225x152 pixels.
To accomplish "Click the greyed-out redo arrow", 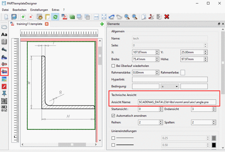I will [119, 17].
